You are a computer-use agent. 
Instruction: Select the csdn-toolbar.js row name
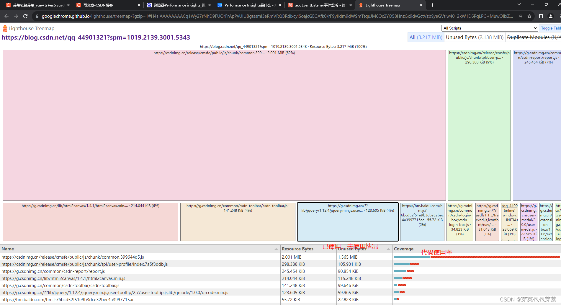(x=60, y=286)
